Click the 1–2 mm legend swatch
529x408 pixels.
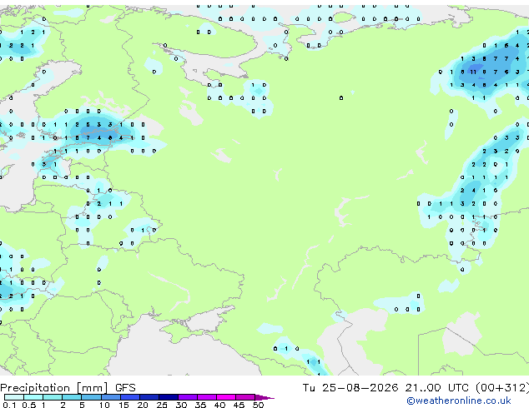[53, 397]
